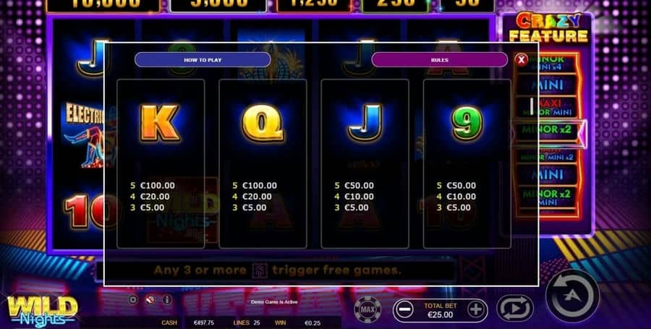Decrease total bet with minus button
This screenshot has height=329, width=651.
pos(404,310)
